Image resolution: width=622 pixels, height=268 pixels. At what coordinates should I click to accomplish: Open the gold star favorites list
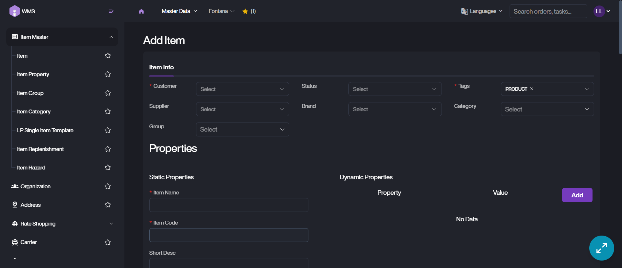point(245,11)
